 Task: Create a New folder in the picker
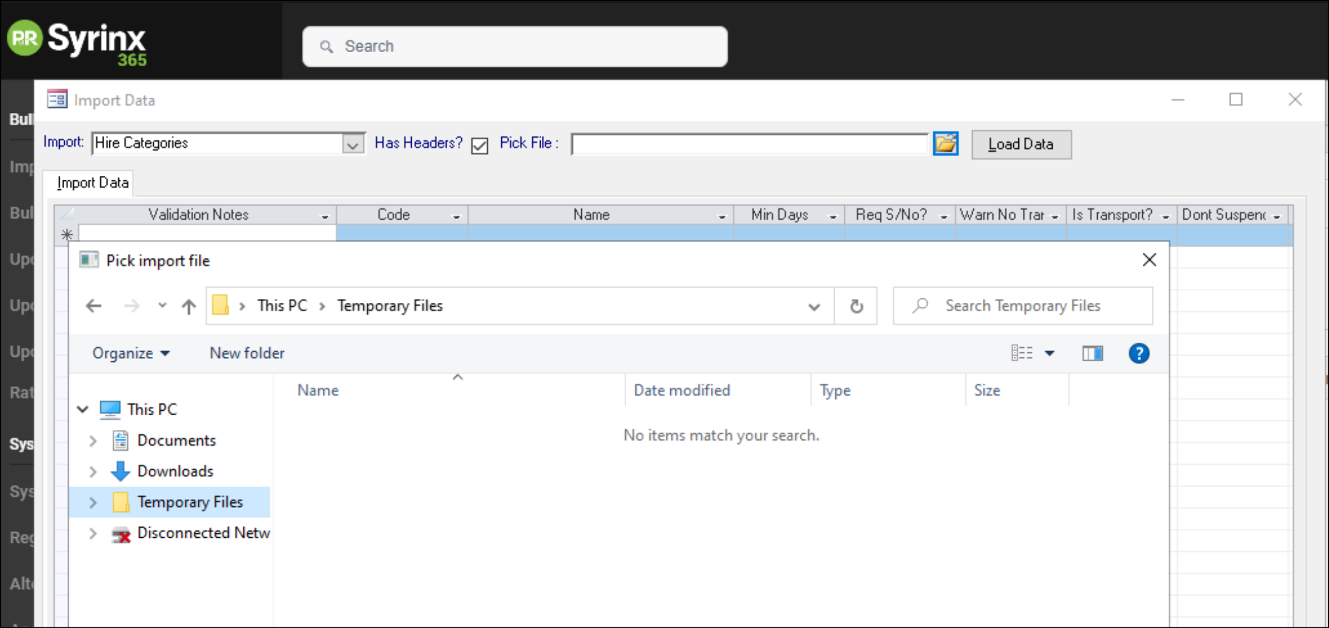click(x=246, y=353)
